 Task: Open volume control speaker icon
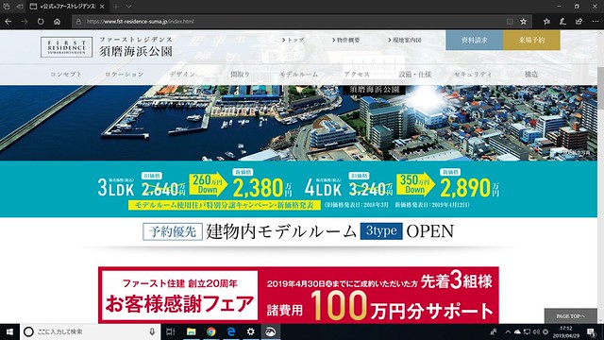536,331
